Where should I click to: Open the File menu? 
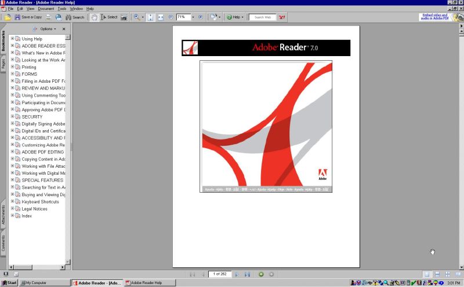[x=10, y=9]
